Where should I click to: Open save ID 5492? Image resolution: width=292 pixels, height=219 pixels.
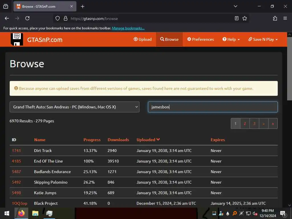(16, 182)
